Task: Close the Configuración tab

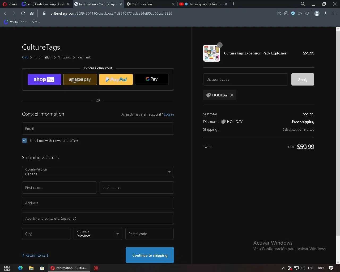Action: coord(173,4)
